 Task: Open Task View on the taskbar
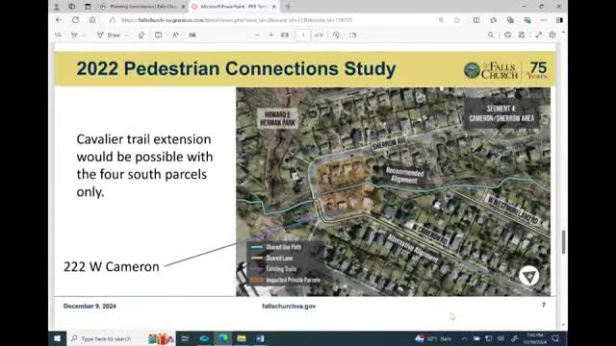pyautogui.click(x=185, y=338)
